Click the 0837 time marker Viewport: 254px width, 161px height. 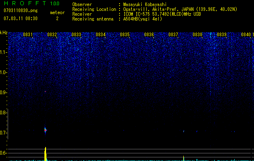pyautogui.click(x=173, y=35)
